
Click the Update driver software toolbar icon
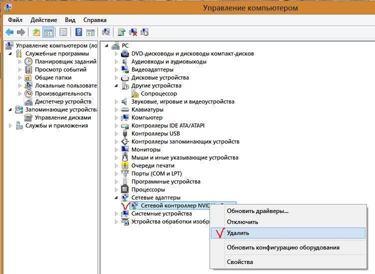(x=121, y=32)
